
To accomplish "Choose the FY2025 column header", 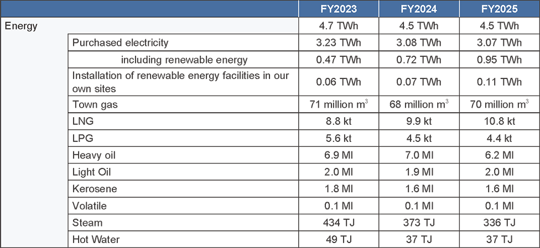I will point(499,9).
